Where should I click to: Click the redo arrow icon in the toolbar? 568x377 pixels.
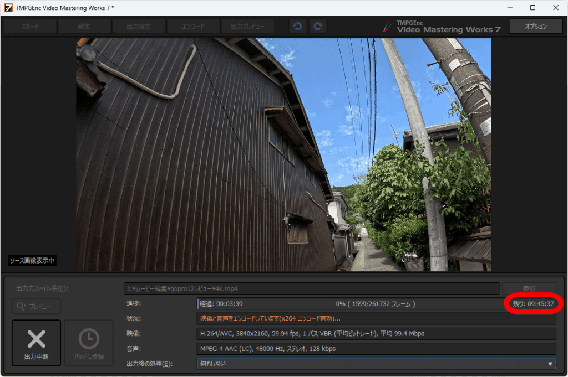318,27
